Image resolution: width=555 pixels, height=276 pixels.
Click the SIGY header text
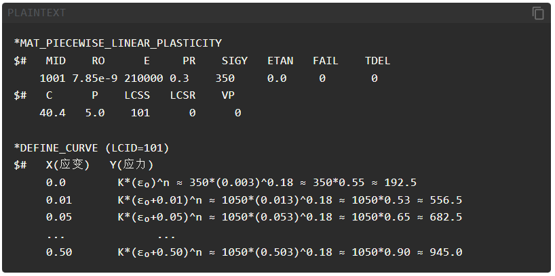(x=235, y=61)
